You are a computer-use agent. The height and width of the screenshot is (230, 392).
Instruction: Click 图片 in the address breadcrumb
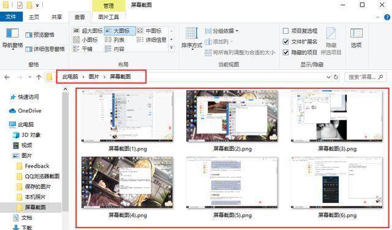(x=94, y=77)
